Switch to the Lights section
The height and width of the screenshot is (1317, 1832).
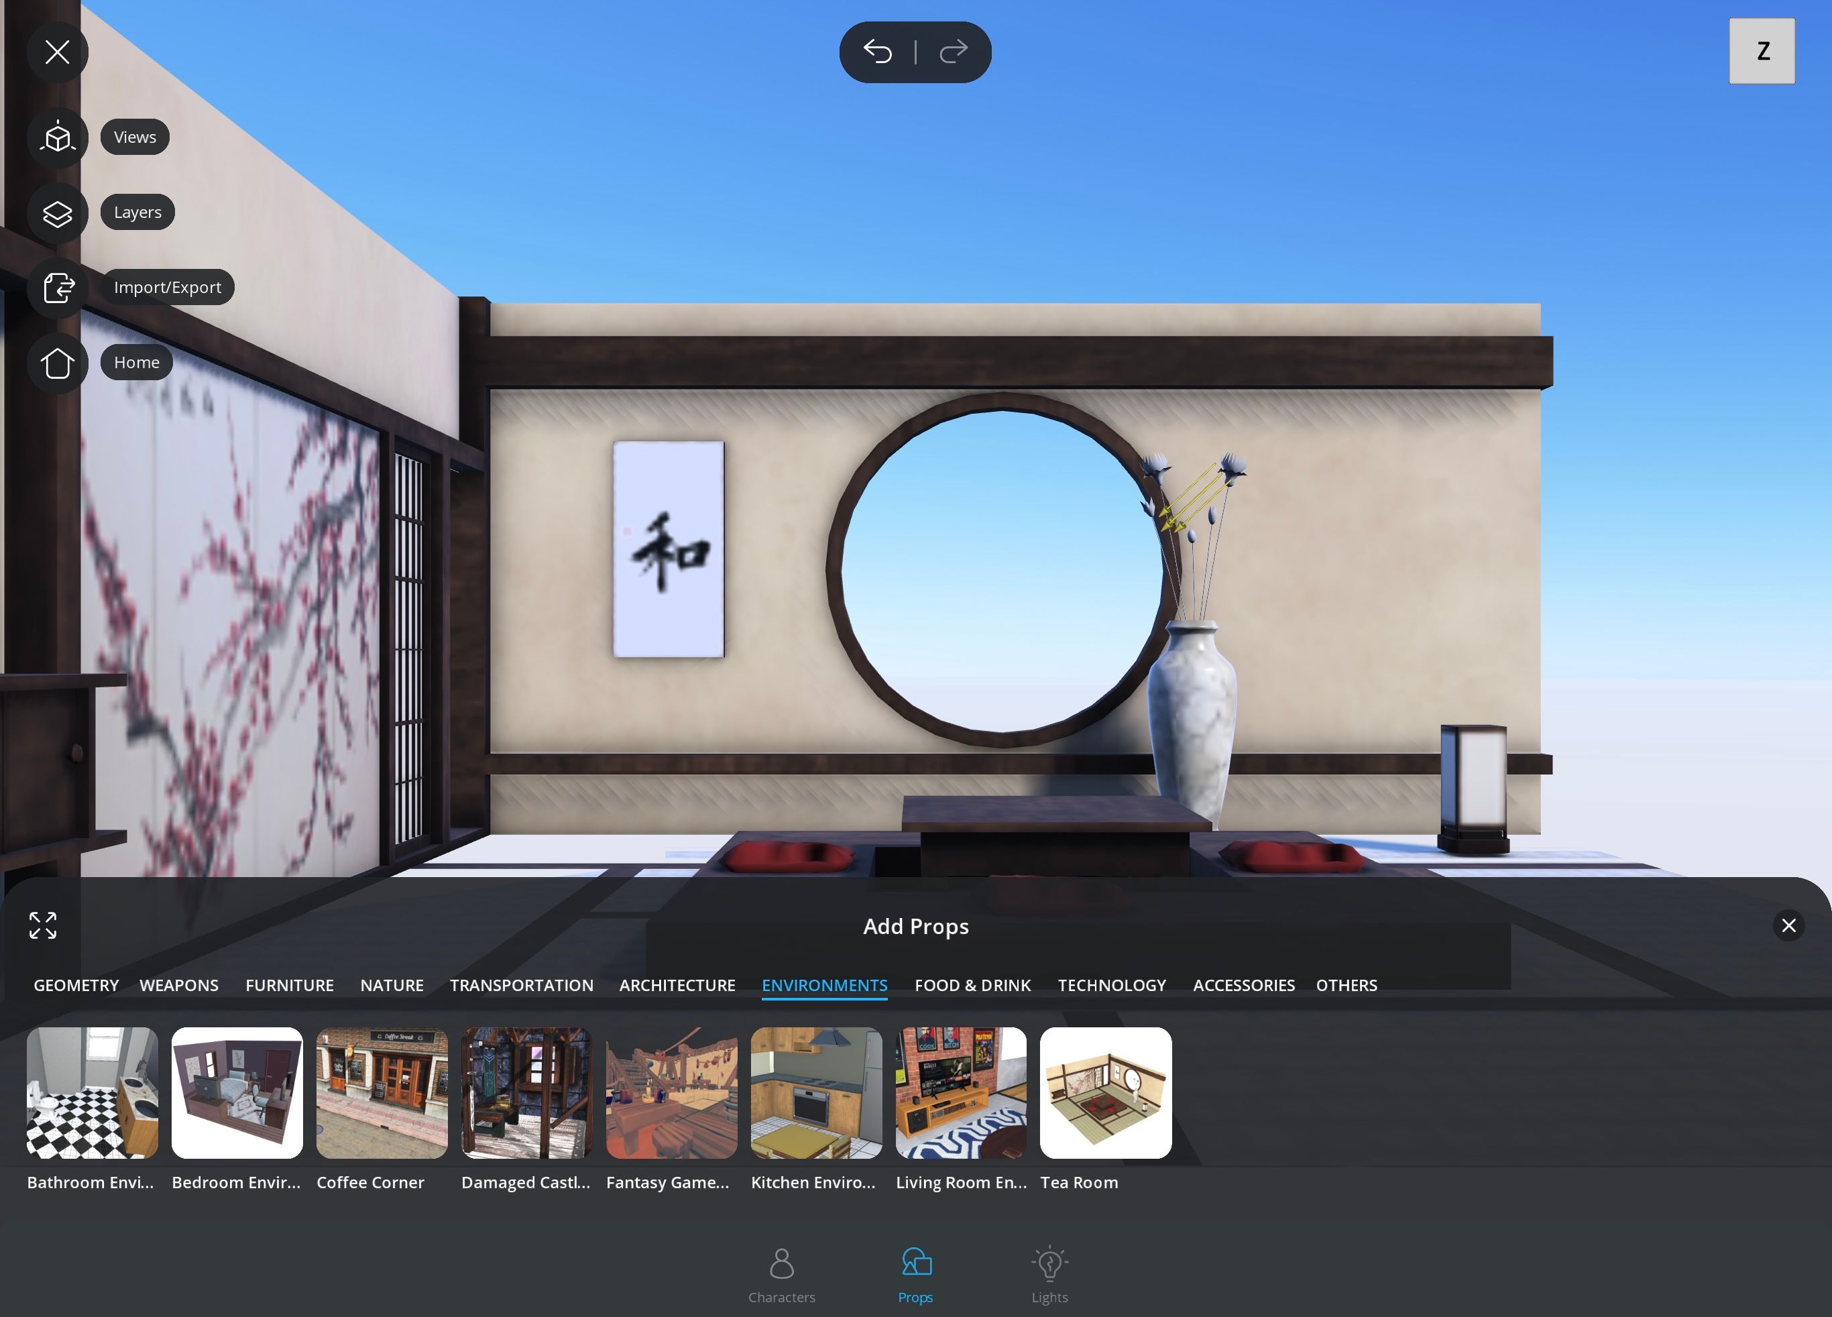tap(1049, 1274)
